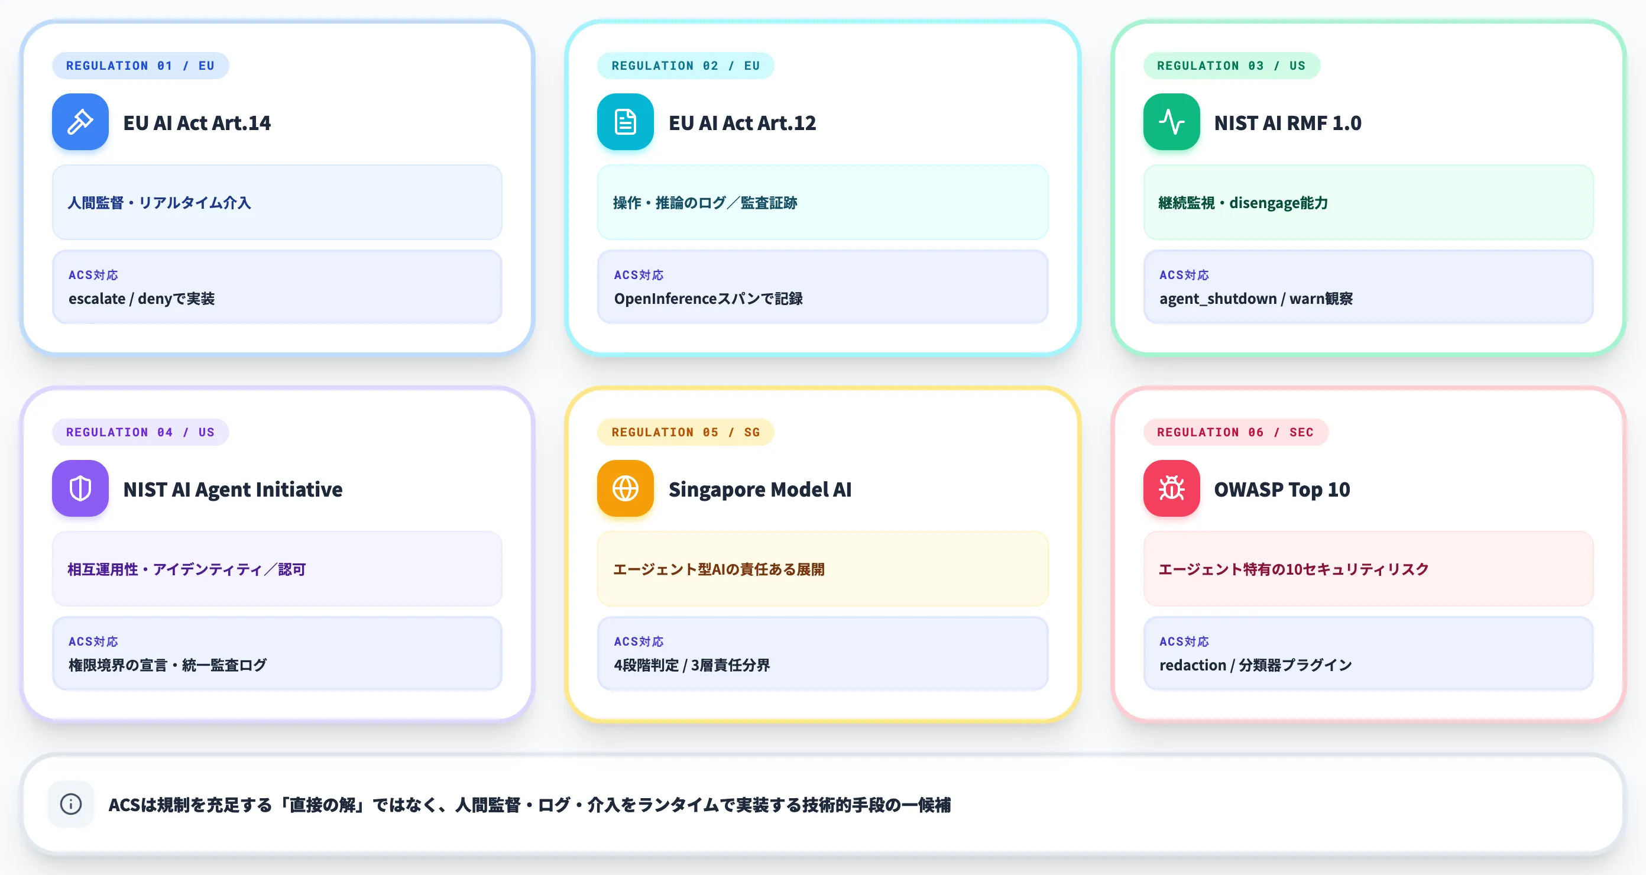Click the ACS対応 label in the Singapore card
The image size is (1646, 875).
click(x=639, y=641)
